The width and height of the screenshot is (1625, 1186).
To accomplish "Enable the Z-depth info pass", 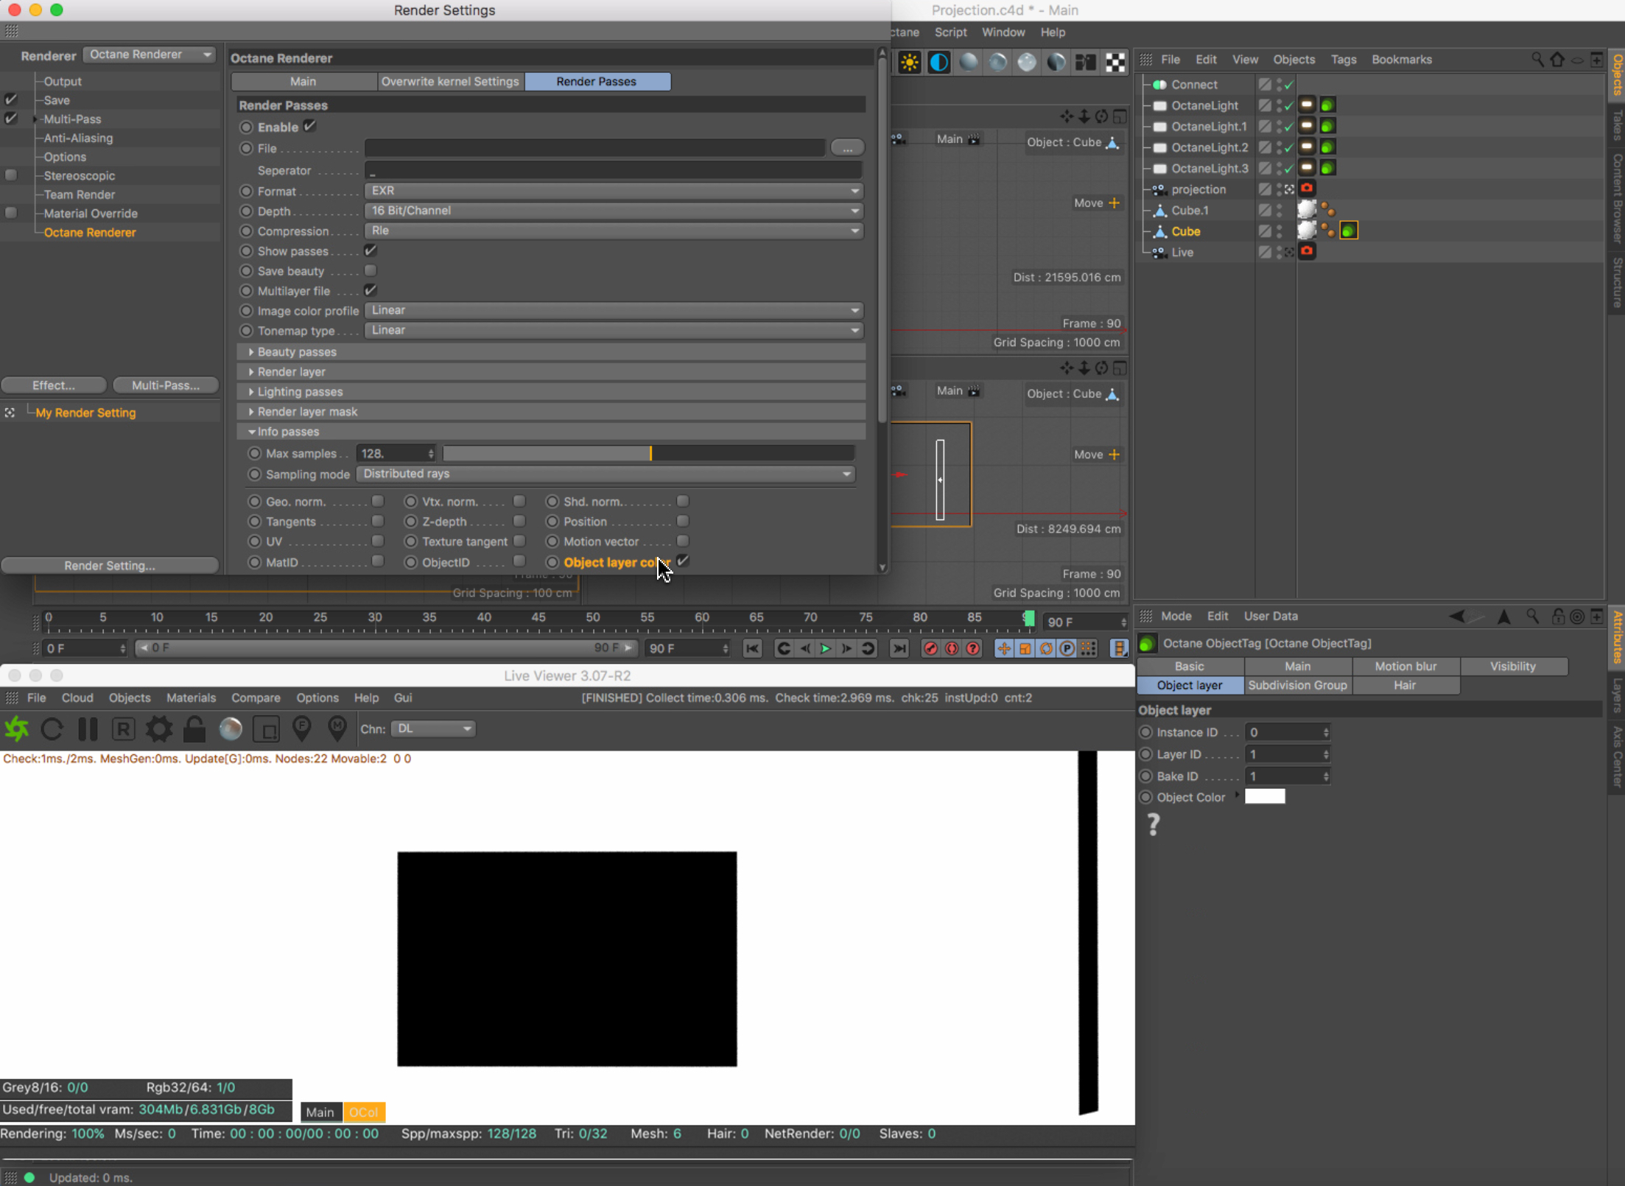I will click(519, 522).
